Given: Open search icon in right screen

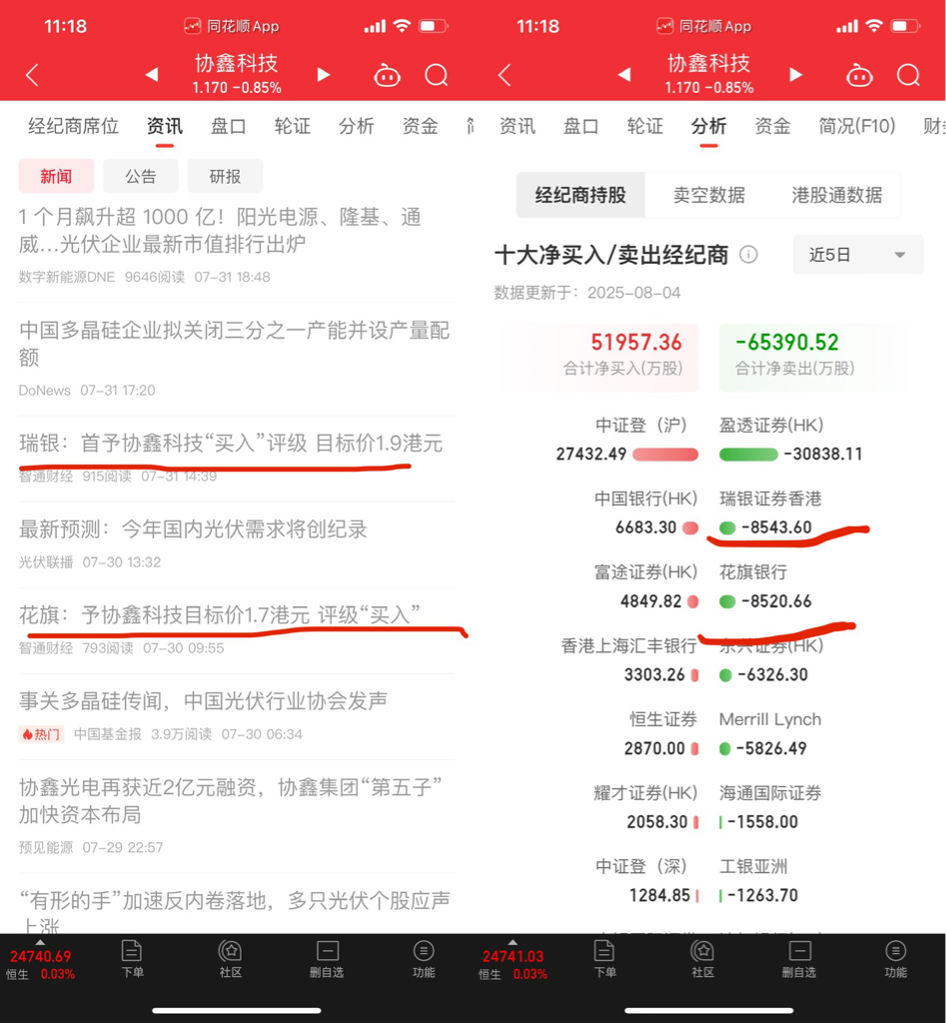Looking at the screenshot, I should click(x=908, y=75).
